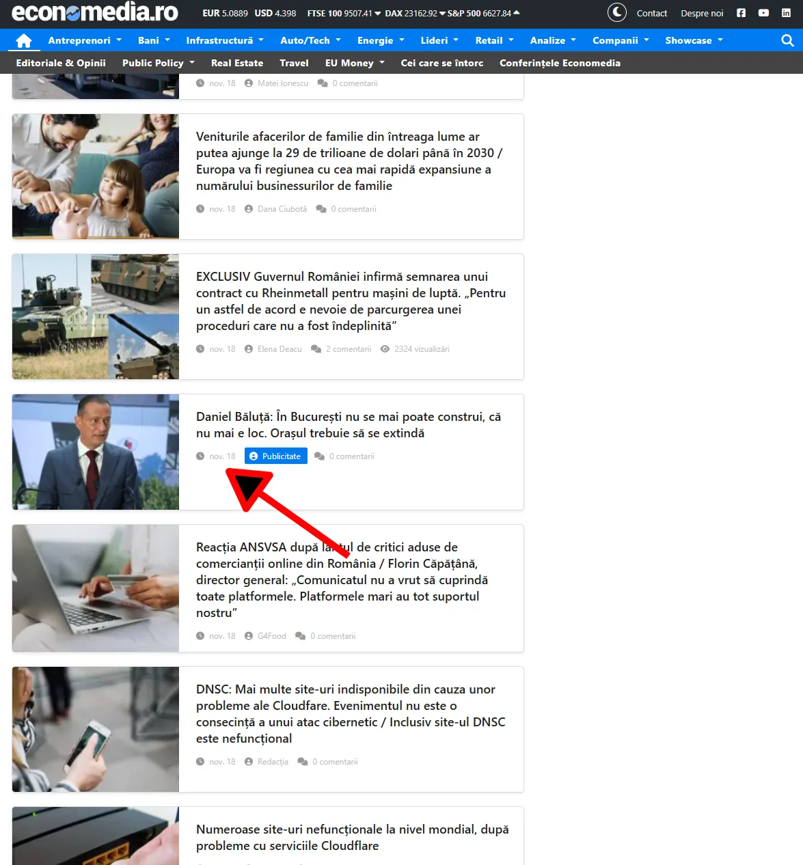Click the economedia.ro logo
Viewport: 803px width, 865px height.
[x=95, y=12]
